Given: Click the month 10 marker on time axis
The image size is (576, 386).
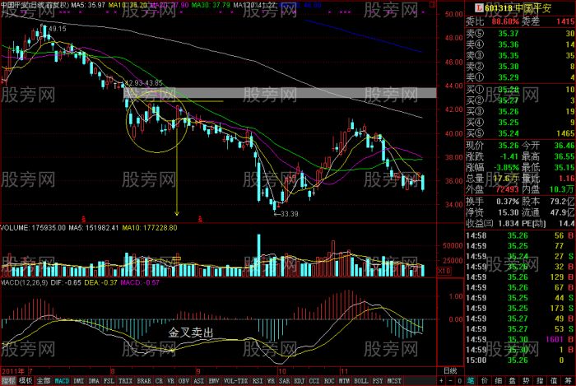Looking at the screenshot, I should tap(281, 371).
